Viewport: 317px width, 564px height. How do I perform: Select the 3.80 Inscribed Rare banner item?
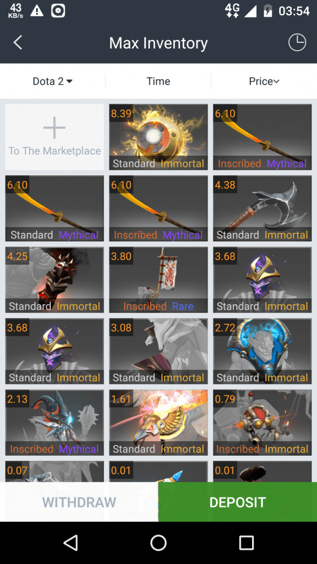[158, 280]
